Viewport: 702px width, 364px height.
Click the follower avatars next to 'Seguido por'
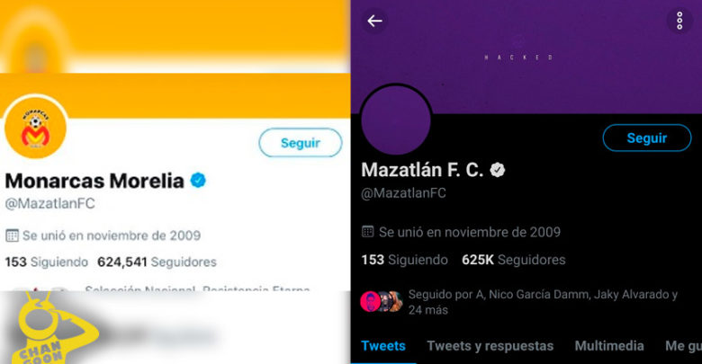click(381, 301)
